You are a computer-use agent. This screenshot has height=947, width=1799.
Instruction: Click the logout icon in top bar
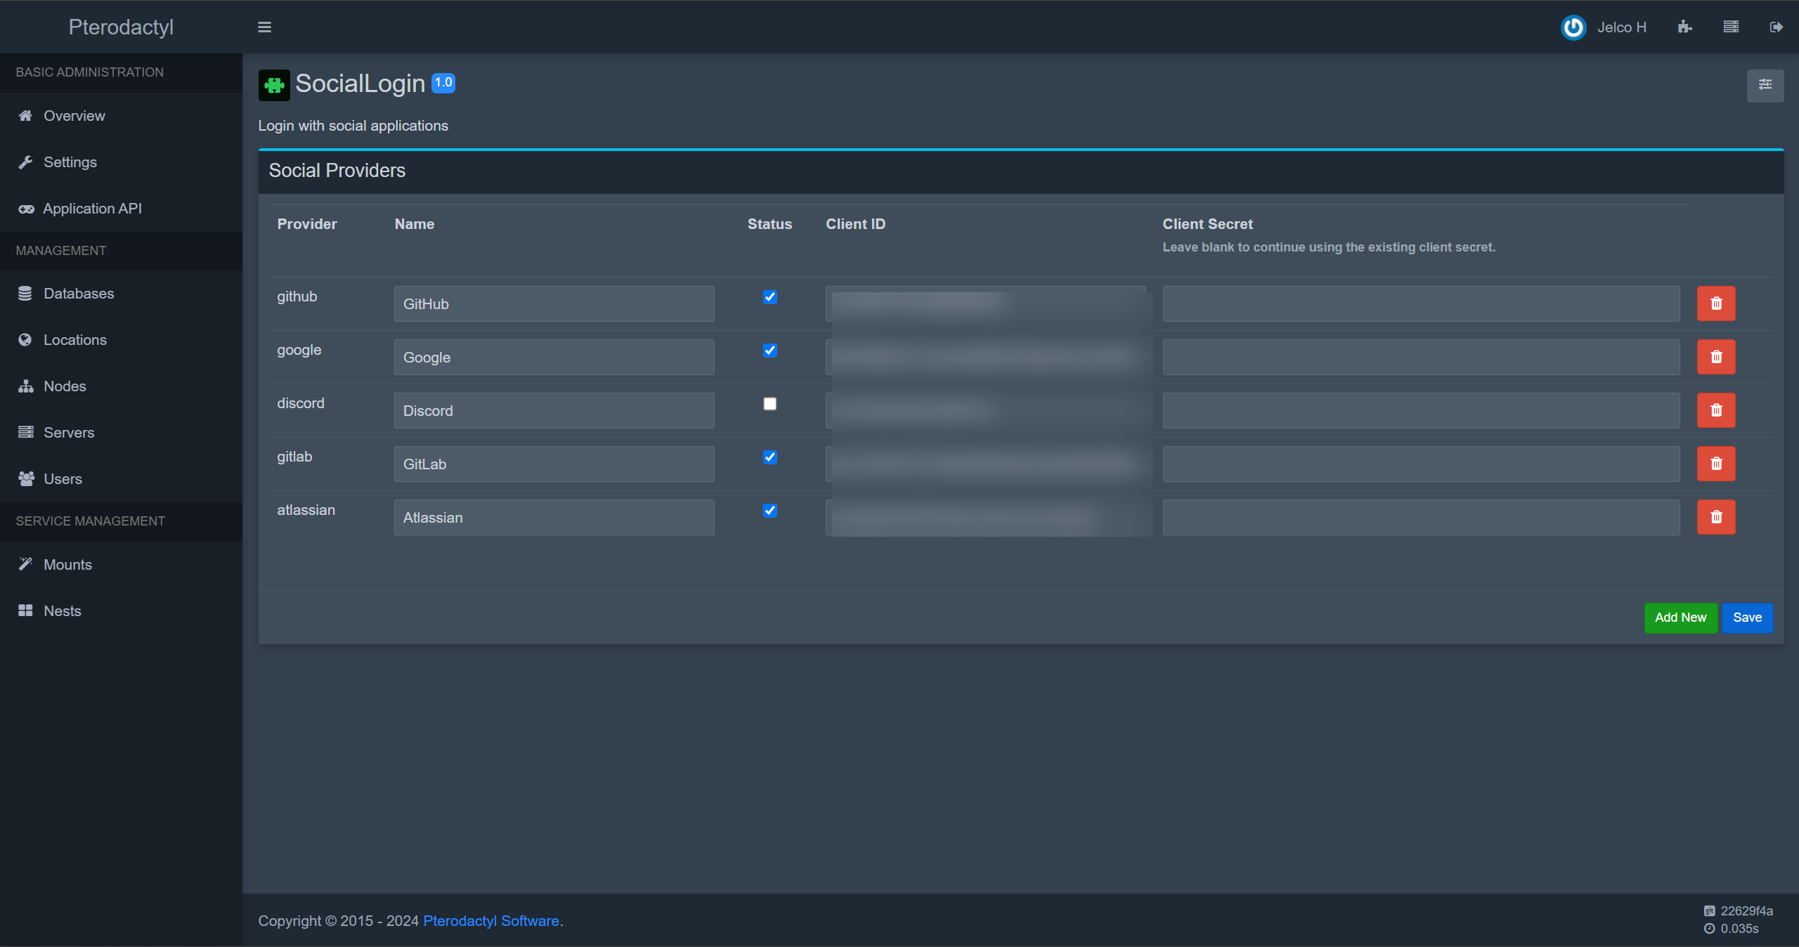(1776, 27)
